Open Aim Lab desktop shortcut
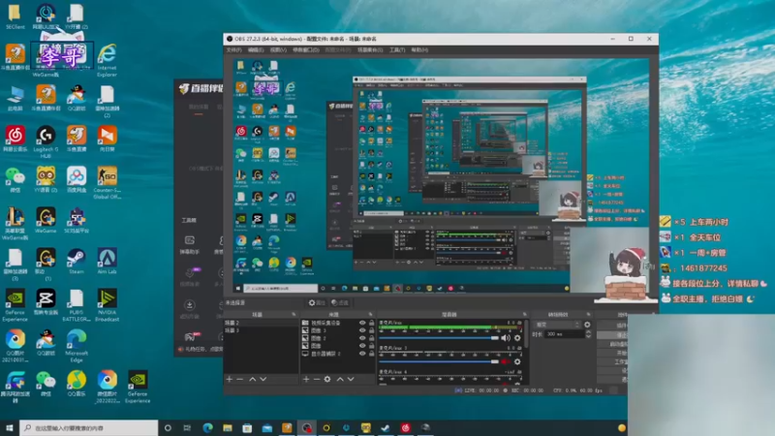Screen dimensions: 775x436 [107, 262]
